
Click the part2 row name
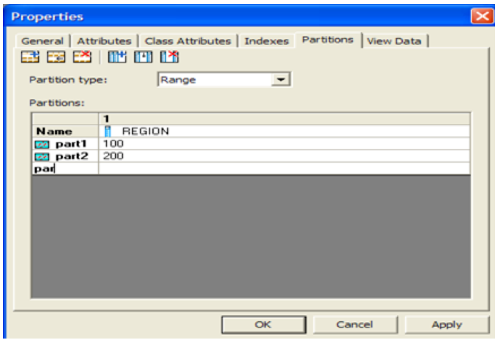pos(71,156)
